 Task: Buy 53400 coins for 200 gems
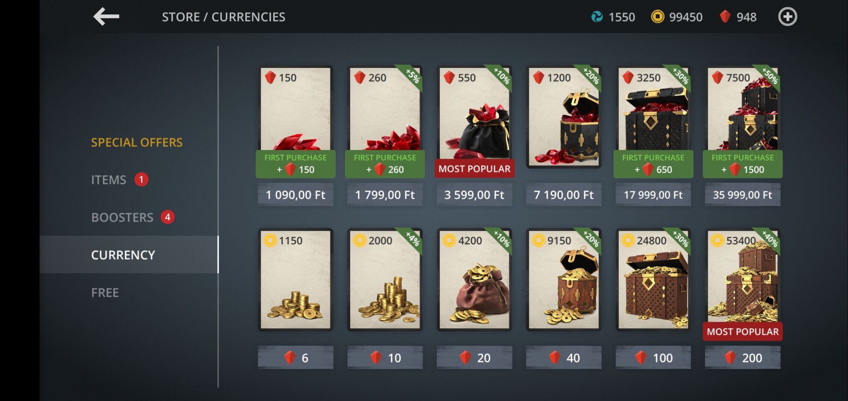tap(742, 357)
